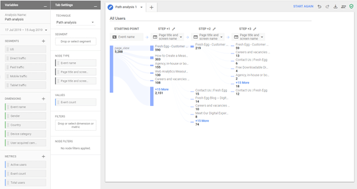The height and width of the screenshot is (189, 357).
Task: Click the starting point Event name icon
Action: click(x=114, y=37)
